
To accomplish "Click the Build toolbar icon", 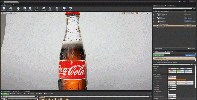I will pos(57,9).
